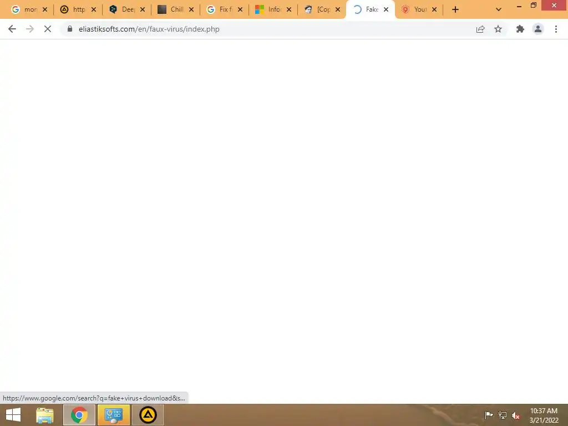Close the 'You' tab
This screenshot has height=426, width=568.
[x=434, y=9]
